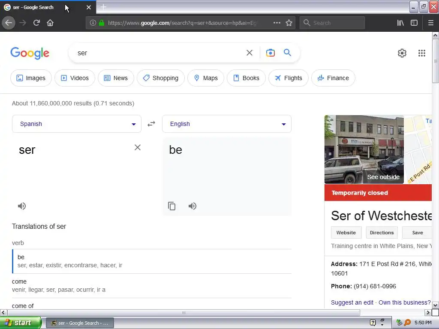Screen dimensions: 439x329
Task: Switch to Finance results
Action: 333,78
